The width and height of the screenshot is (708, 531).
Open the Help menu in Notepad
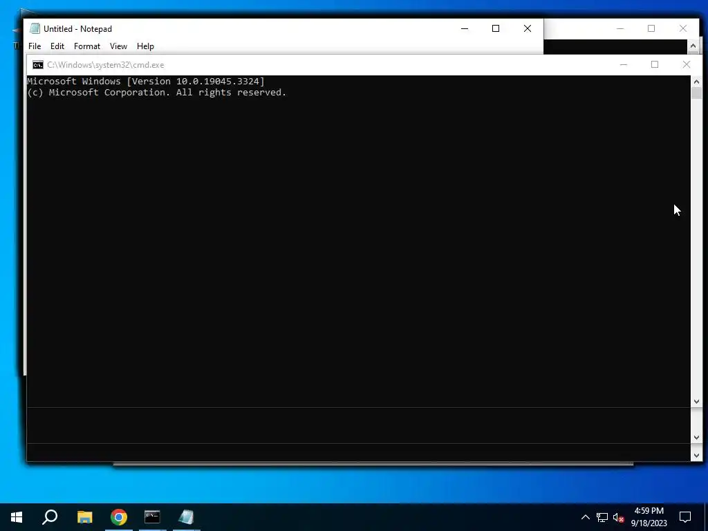145,46
